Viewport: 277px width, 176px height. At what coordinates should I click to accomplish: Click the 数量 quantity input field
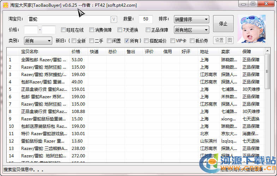point(145,19)
